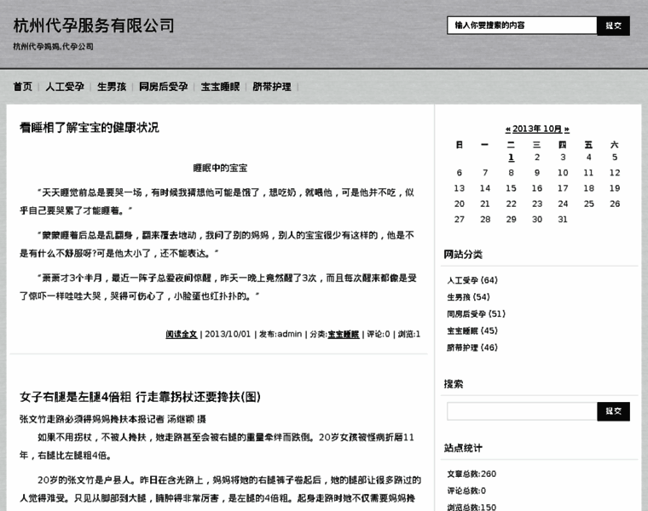The image size is (648, 511).
Task: Click the site title 杭州代孕服务有限公司
Action: pyautogui.click(x=94, y=26)
